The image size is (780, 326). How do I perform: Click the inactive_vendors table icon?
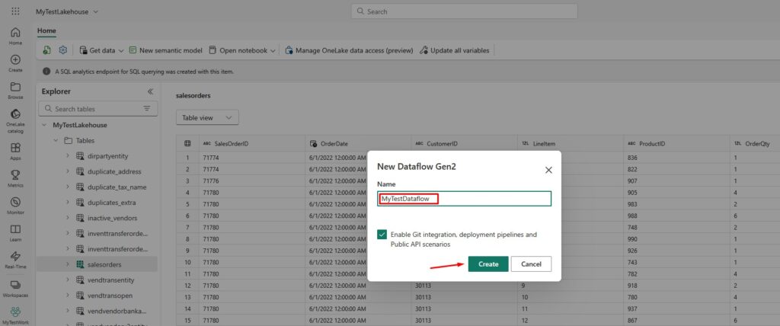pos(79,218)
